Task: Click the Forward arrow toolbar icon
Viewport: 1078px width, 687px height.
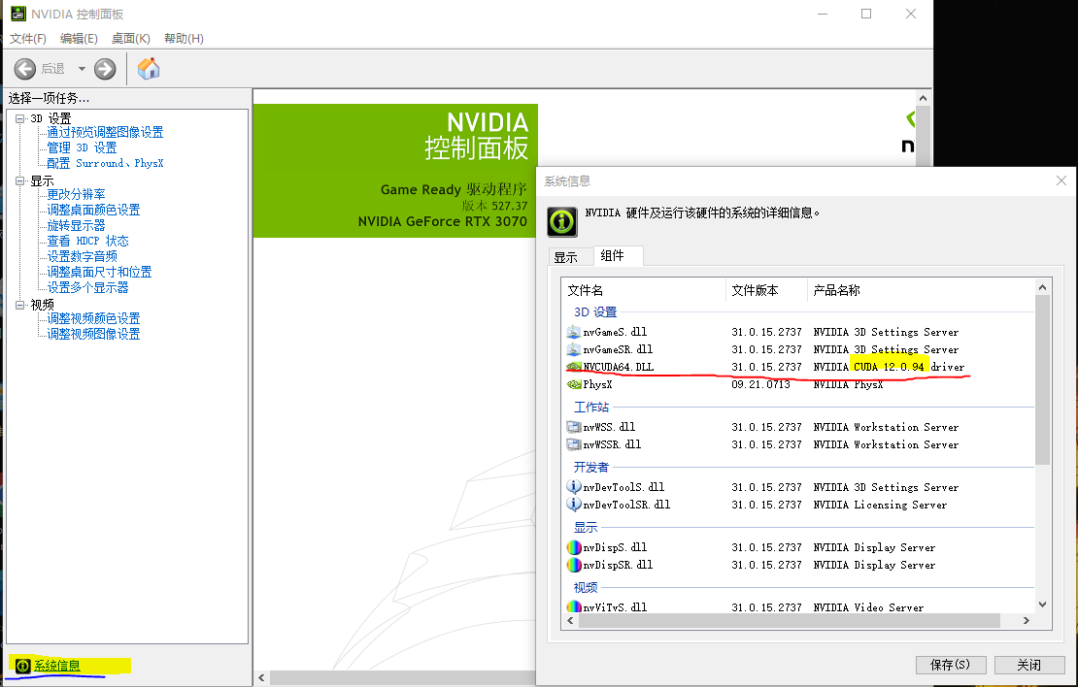Action: pos(105,69)
